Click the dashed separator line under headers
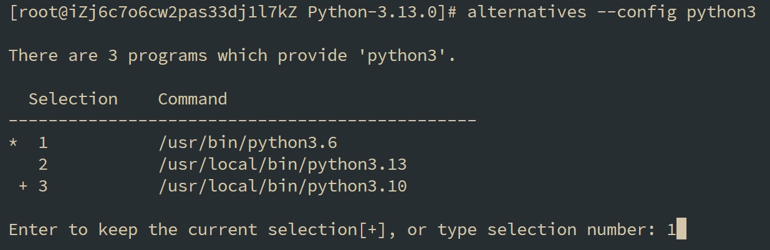 pyautogui.click(x=243, y=119)
